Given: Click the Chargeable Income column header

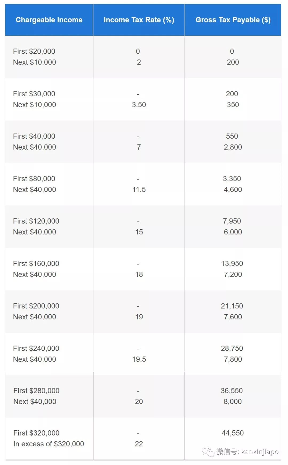Looking at the screenshot, I should click(49, 20).
